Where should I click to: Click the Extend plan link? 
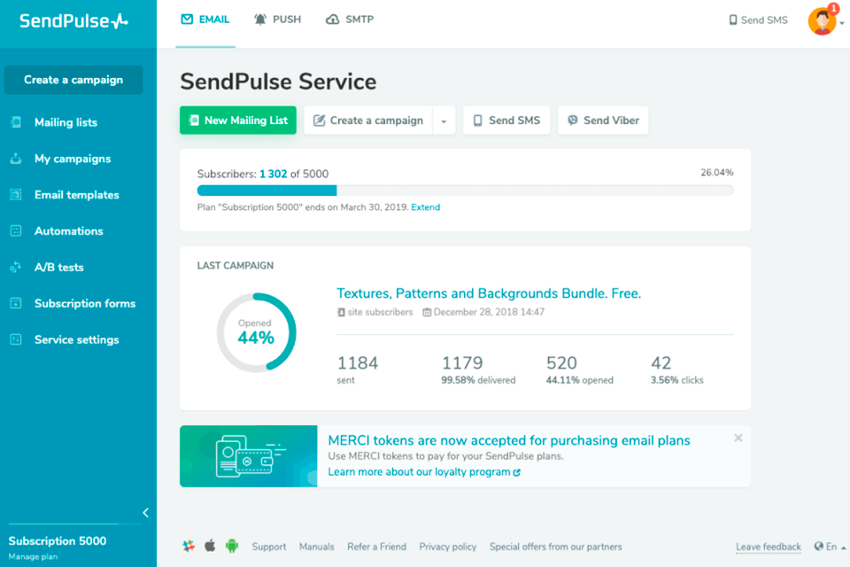426,207
